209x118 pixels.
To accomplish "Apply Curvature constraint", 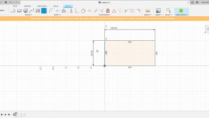I will [138, 11].
